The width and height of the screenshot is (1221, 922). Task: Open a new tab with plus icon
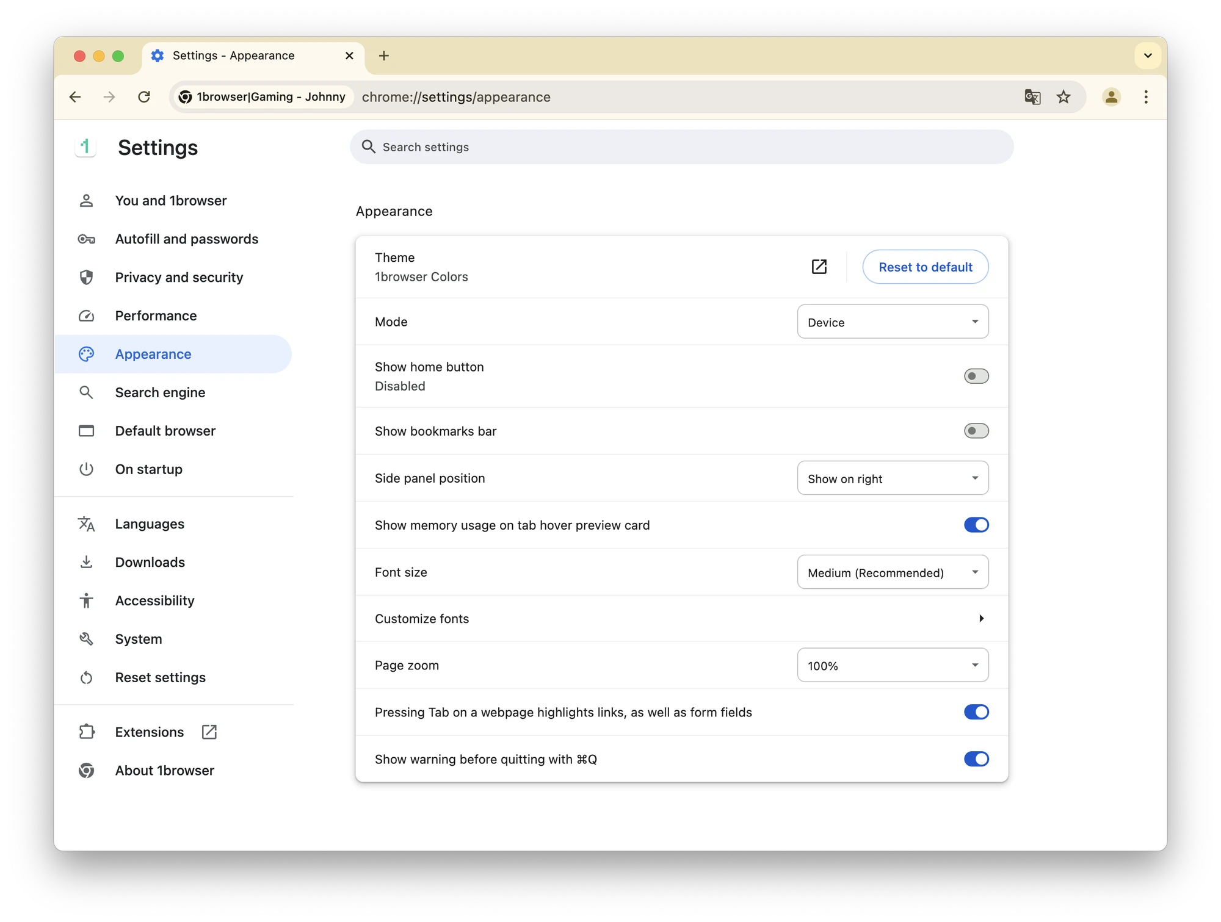[384, 56]
